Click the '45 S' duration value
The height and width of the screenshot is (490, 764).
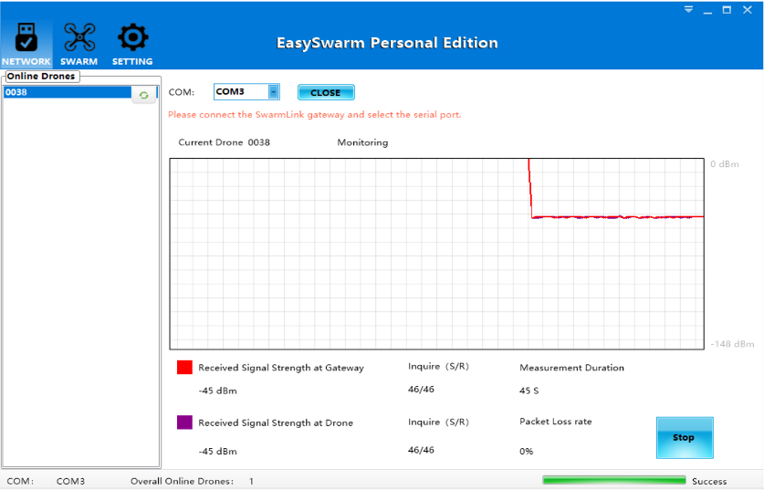(529, 391)
